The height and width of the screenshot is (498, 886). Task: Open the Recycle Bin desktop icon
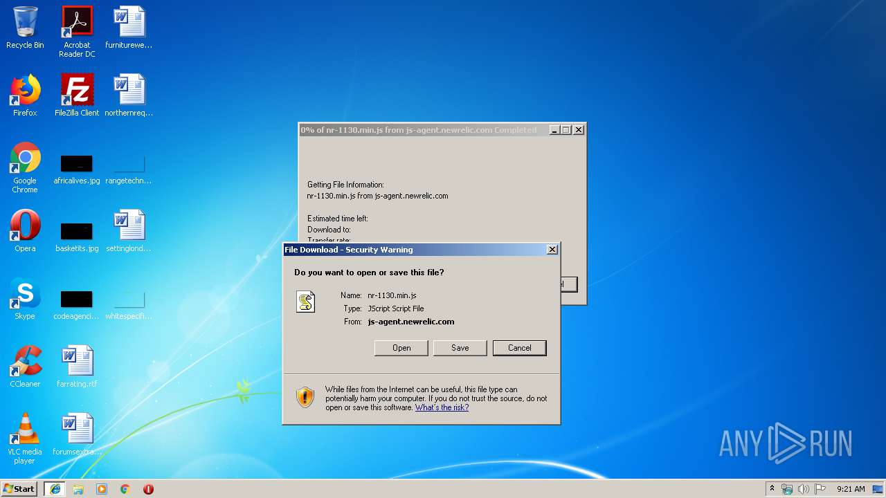pyautogui.click(x=25, y=28)
